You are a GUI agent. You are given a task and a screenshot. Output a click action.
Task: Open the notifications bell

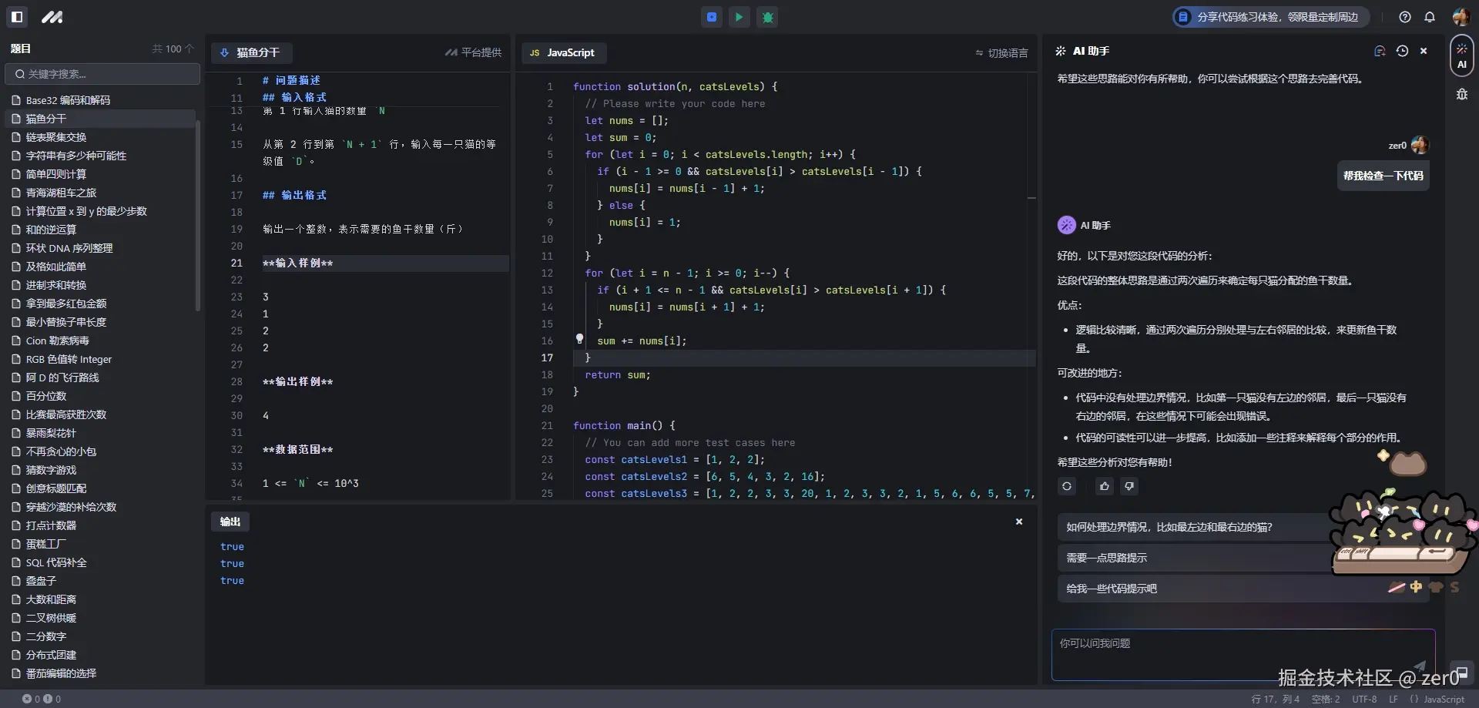(1430, 17)
